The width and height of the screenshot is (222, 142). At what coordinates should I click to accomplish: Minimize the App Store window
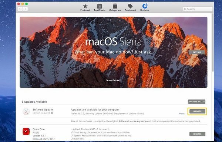[x=23, y=4]
